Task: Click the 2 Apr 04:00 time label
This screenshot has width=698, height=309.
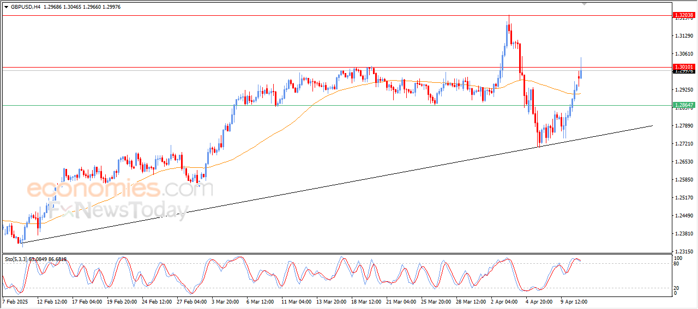Action: tap(504, 301)
